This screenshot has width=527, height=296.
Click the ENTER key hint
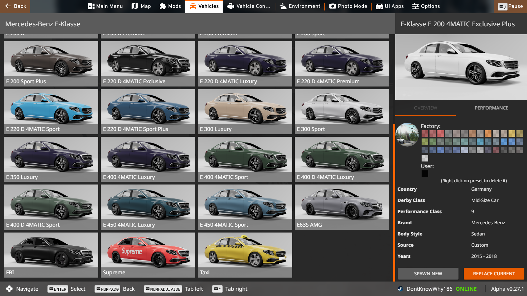click(x=58, y=289)
